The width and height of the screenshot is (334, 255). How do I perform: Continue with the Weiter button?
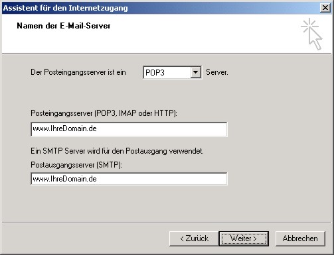244,238
